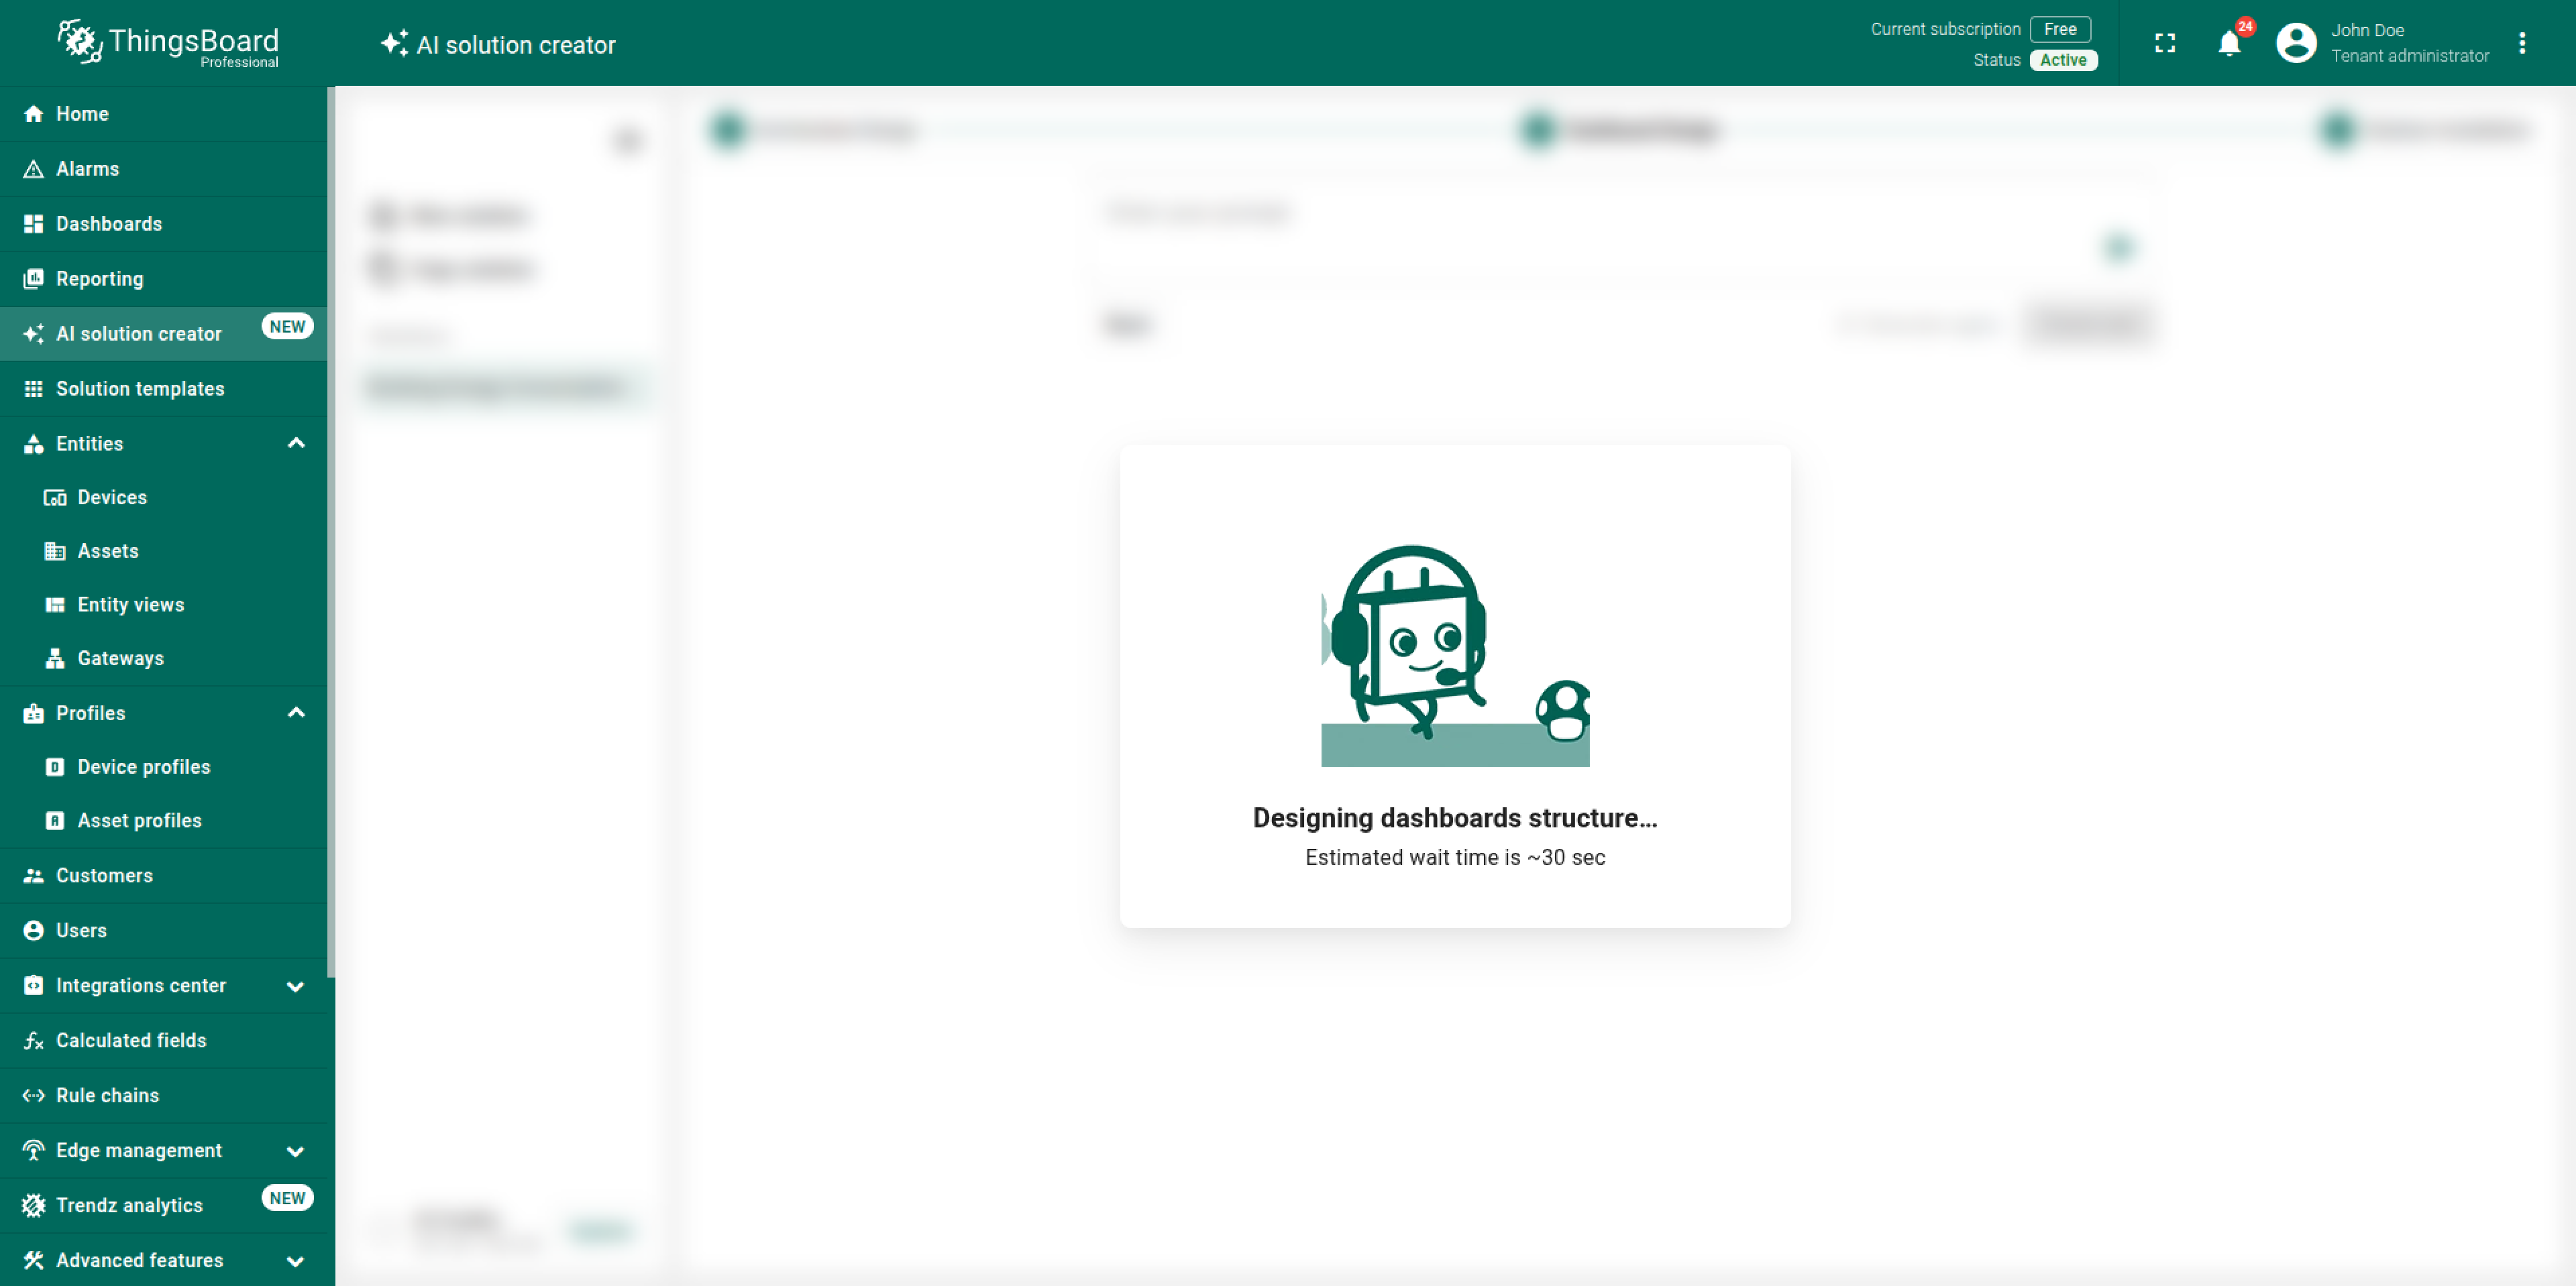Collapse the Entities section chevron
The height and width of the screenshot is (1286, 2576).
click(x=296, y=444)
